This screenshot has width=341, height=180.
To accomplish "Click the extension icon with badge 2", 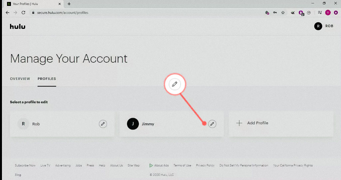I will click(x=301, y=13).
